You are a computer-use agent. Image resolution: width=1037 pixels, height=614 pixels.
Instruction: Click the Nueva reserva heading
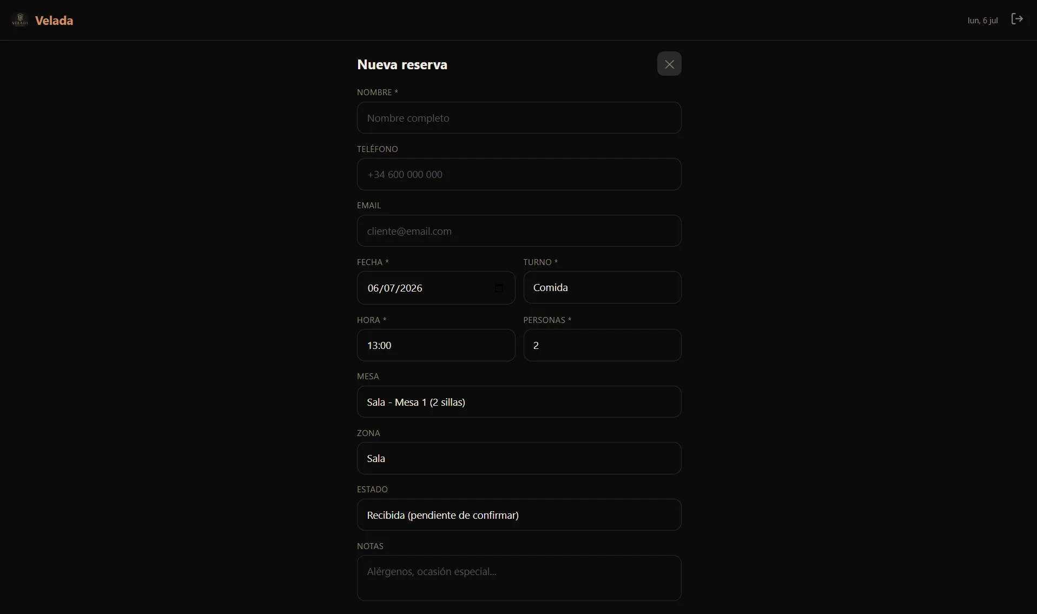402,64
